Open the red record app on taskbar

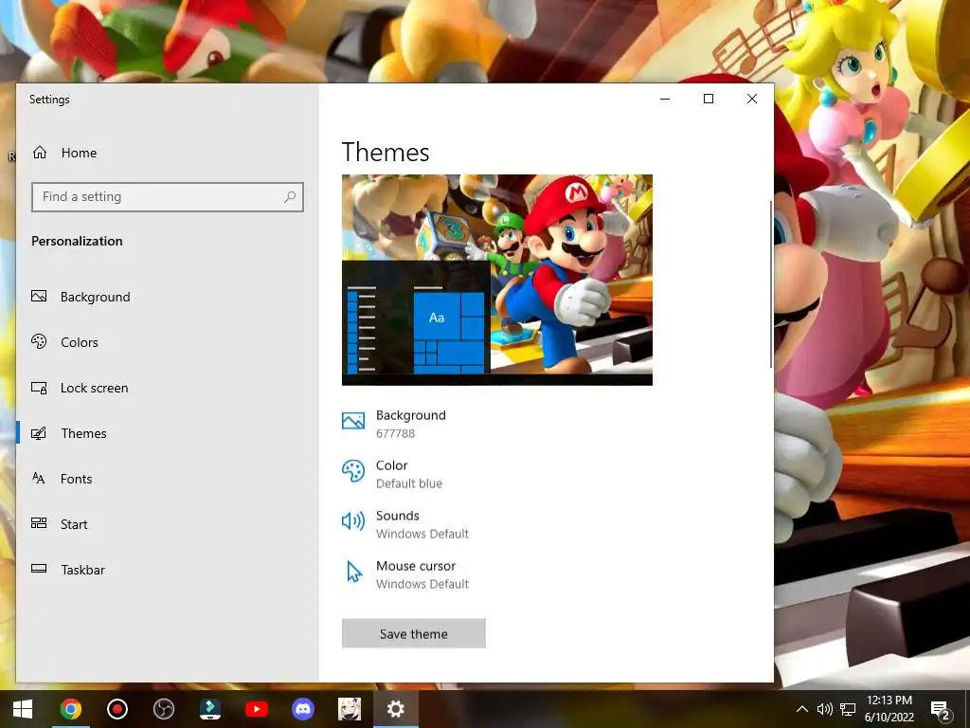coord(117,709)
